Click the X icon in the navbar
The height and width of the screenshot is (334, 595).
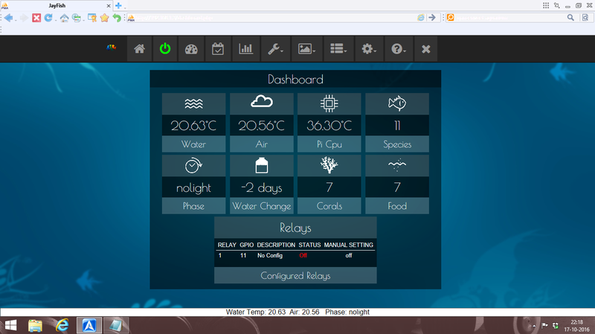[425, 49]
